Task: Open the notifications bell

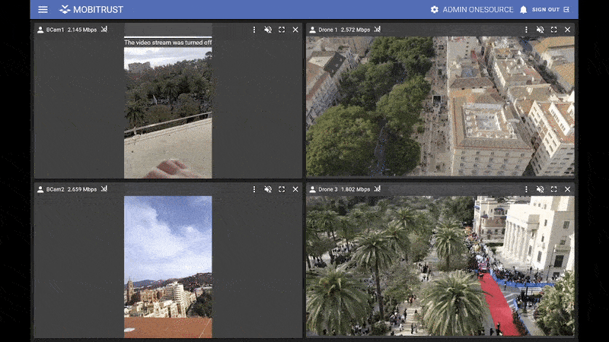Action: [x=523, y=10]
